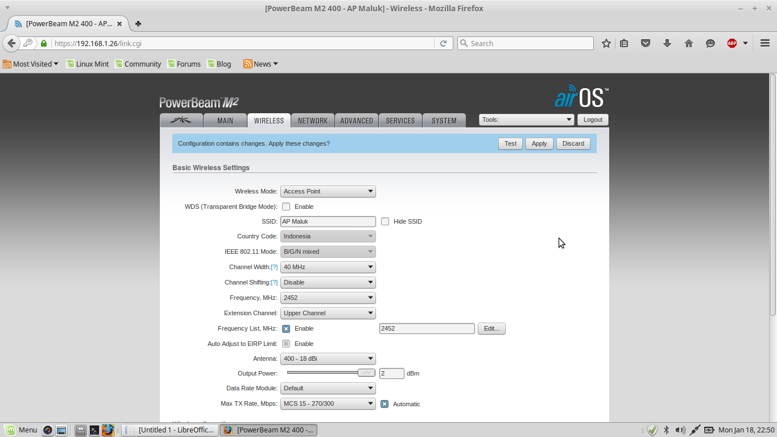Open Extension Channel dropdown
Viewport: 777px width, 437px height.
[x=328, y=313]
